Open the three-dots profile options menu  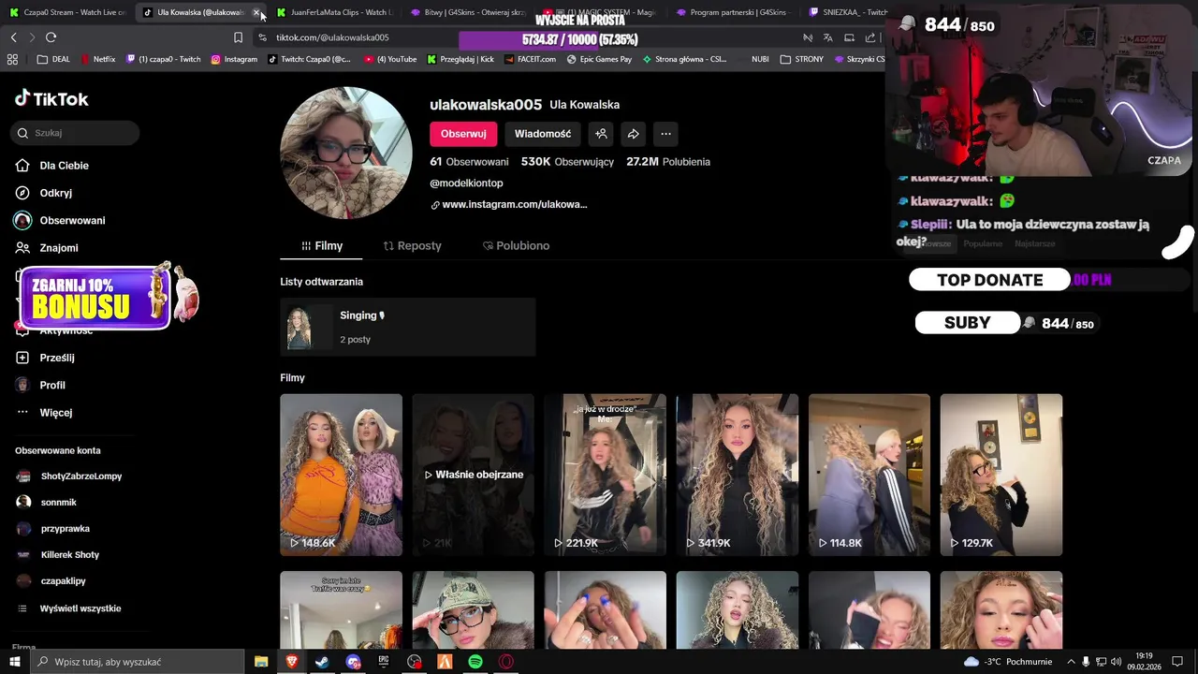665,134
